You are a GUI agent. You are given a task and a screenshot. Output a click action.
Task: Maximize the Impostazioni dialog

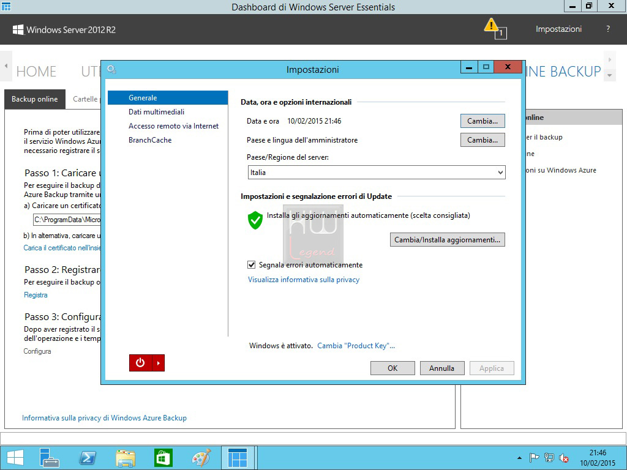(x=486, y=67)
